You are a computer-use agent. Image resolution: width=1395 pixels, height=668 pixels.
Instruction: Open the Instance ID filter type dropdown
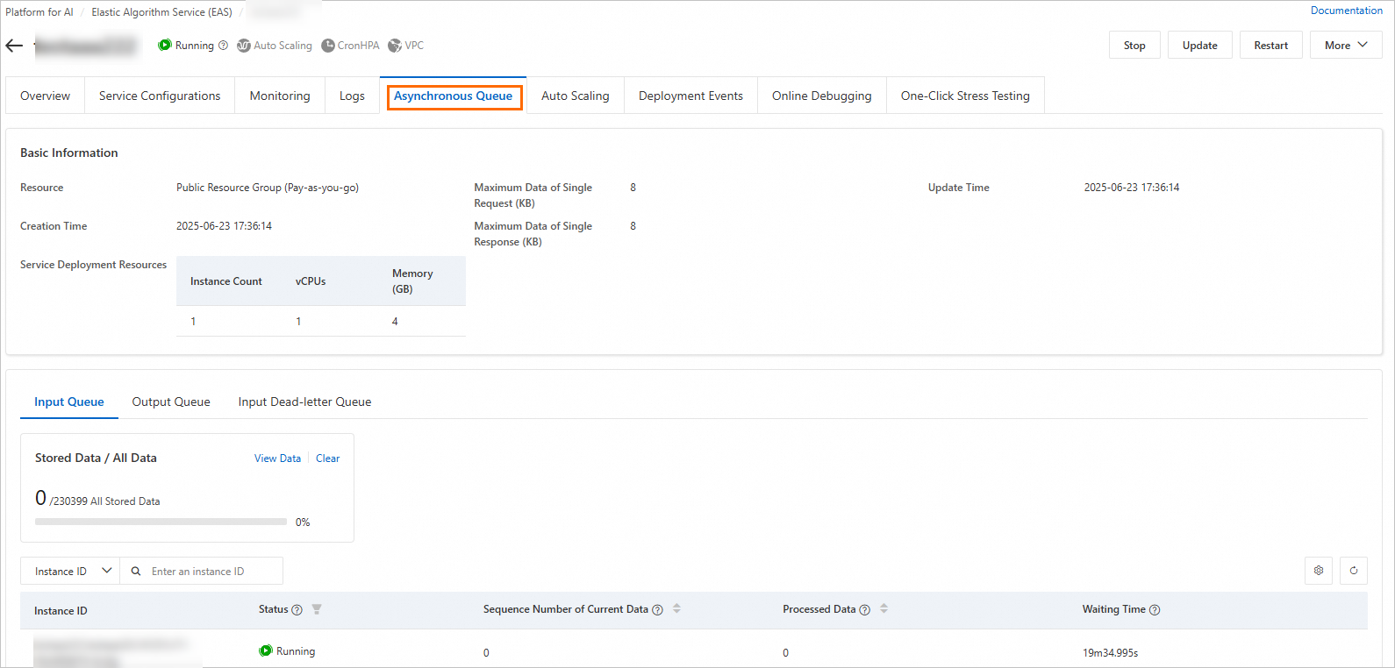(70, 571)
